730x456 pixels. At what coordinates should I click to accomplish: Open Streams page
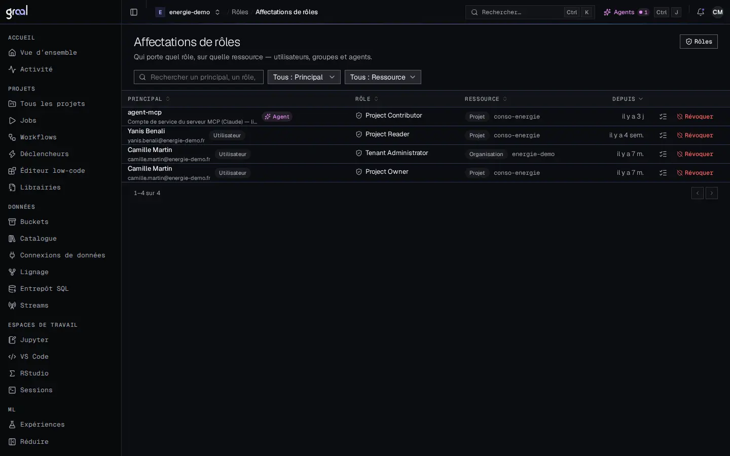[61, 306]
